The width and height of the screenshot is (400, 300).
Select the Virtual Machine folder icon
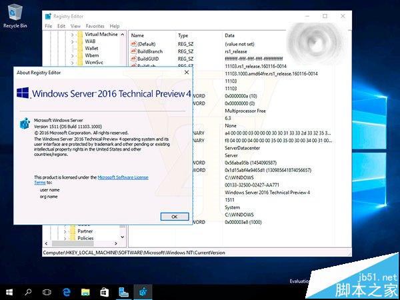point(80,34)
